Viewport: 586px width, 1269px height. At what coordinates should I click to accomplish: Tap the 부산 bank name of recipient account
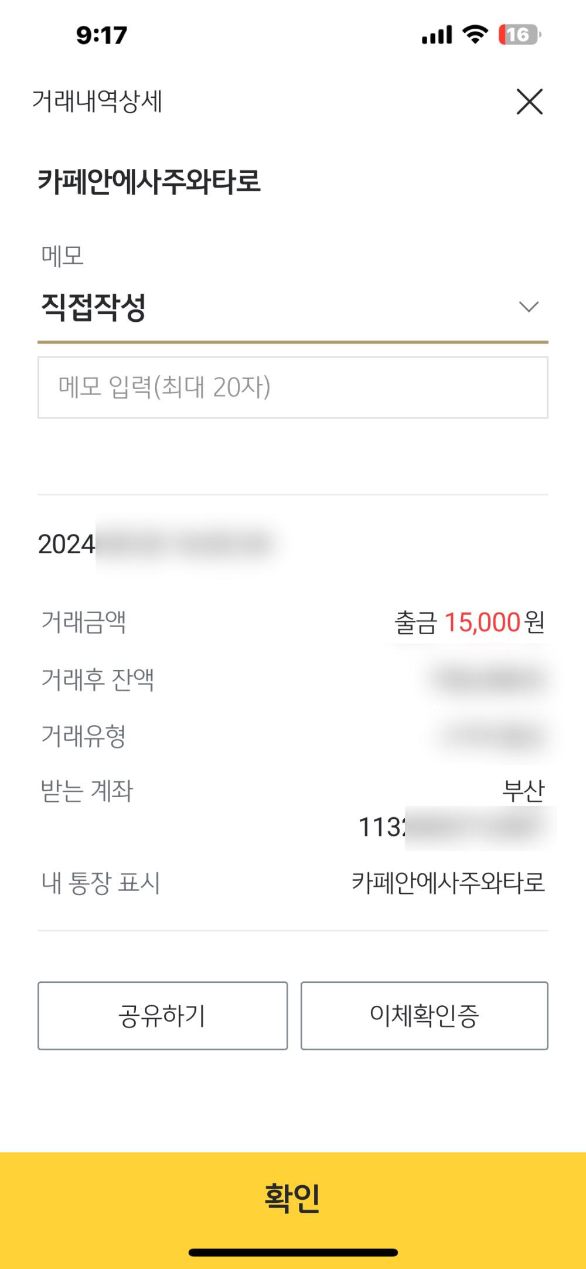coord(523,791)
